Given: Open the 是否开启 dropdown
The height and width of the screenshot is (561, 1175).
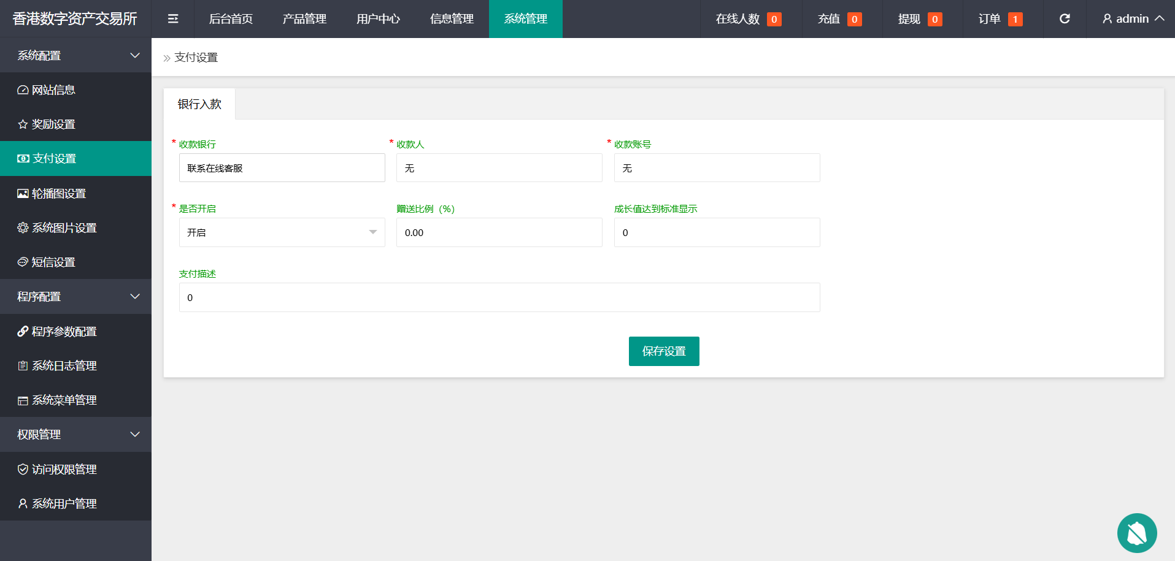Looking at the screenshot, I should (x=282, y=232).
